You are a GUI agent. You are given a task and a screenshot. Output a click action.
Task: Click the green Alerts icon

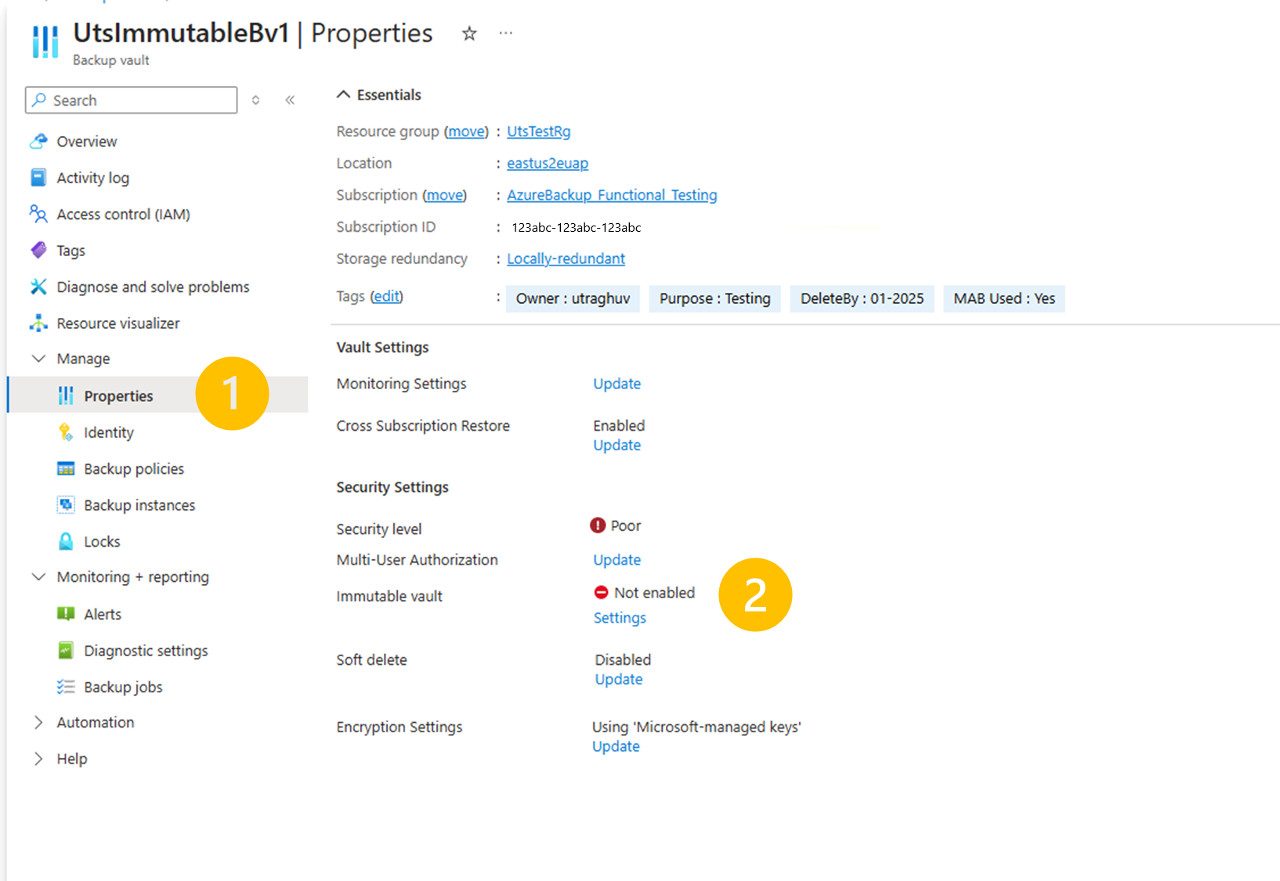click(66, 614)
